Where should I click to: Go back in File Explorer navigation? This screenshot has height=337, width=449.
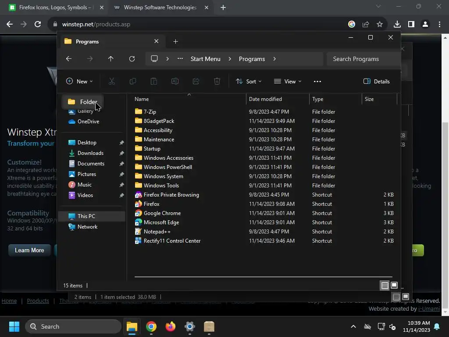pos(69,59)
